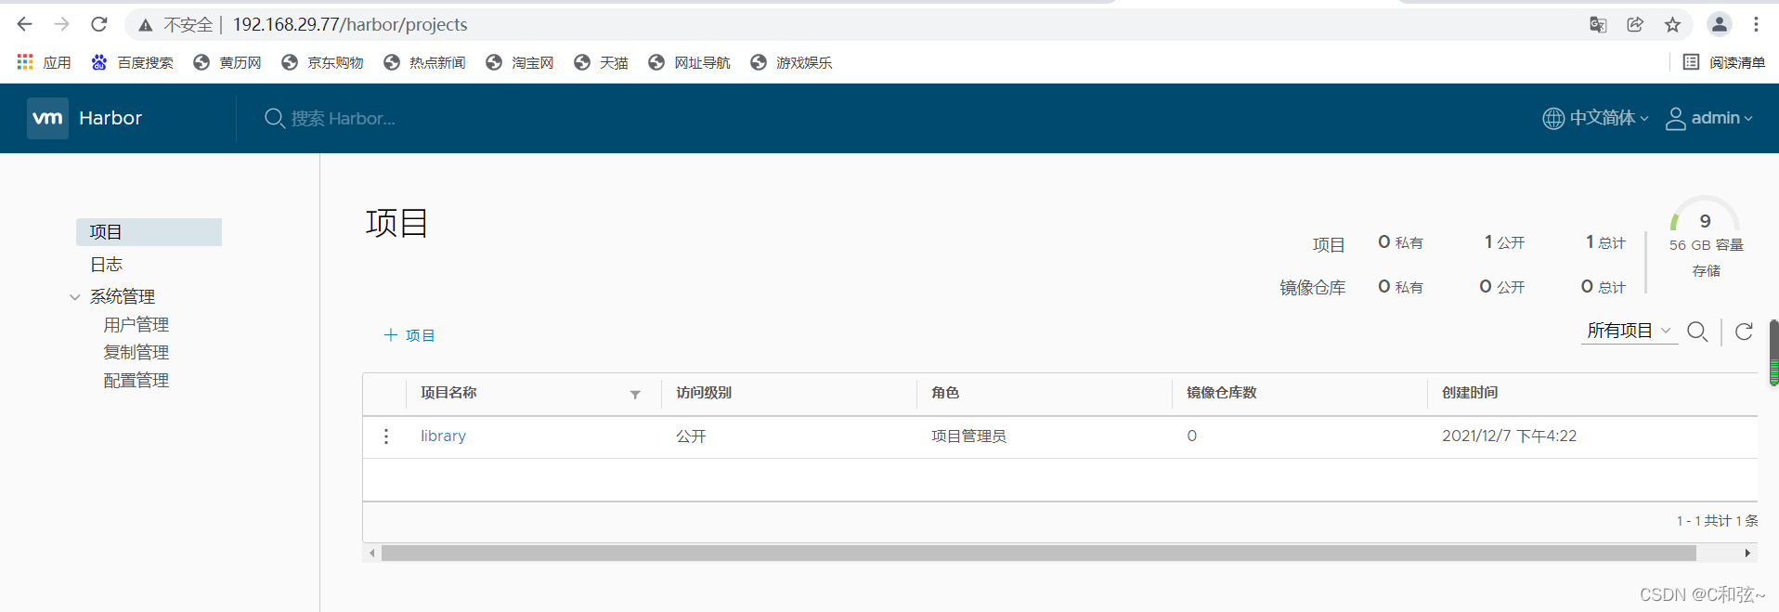
Task: Open the browser share icon
Action: pos(1635,25)
